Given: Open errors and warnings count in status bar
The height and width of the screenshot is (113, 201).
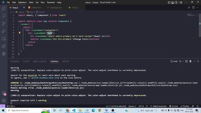Looking at the screenshot, I should [10, 106].
